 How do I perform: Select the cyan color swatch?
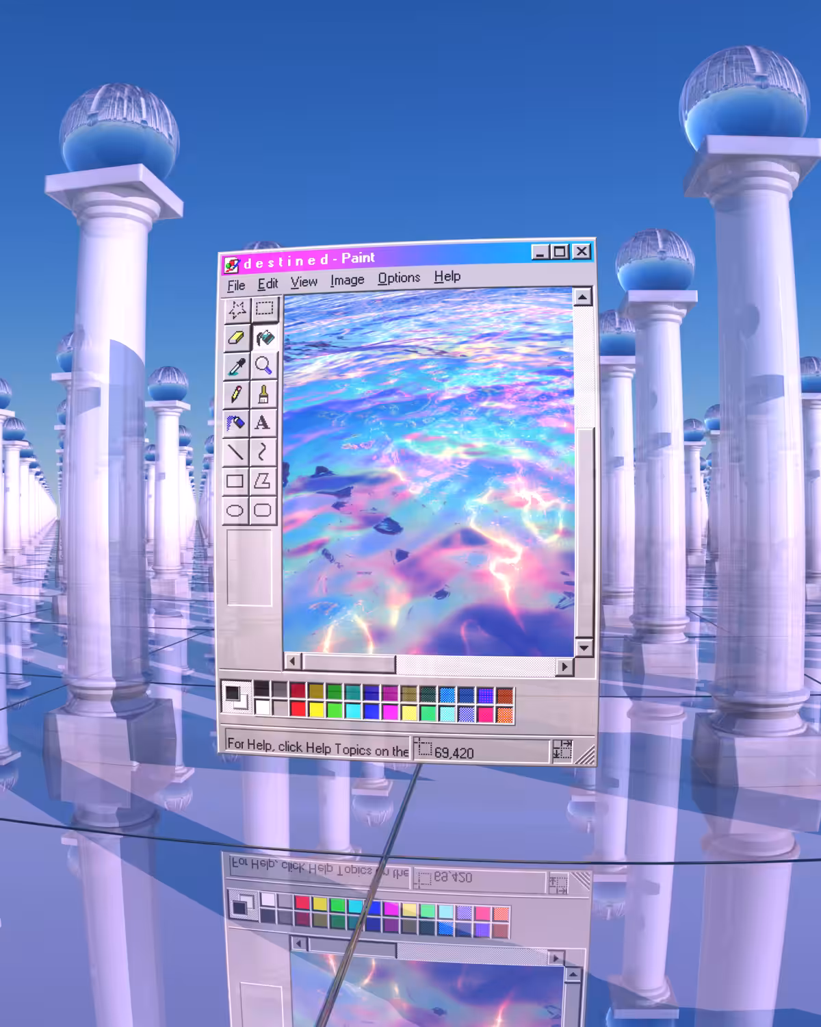tap(353, 711)
